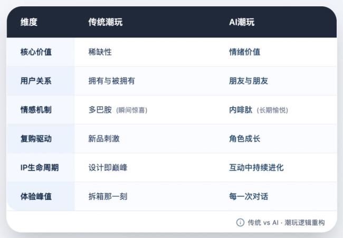Select the 体验峰值 row label

[x=36, y=196]
